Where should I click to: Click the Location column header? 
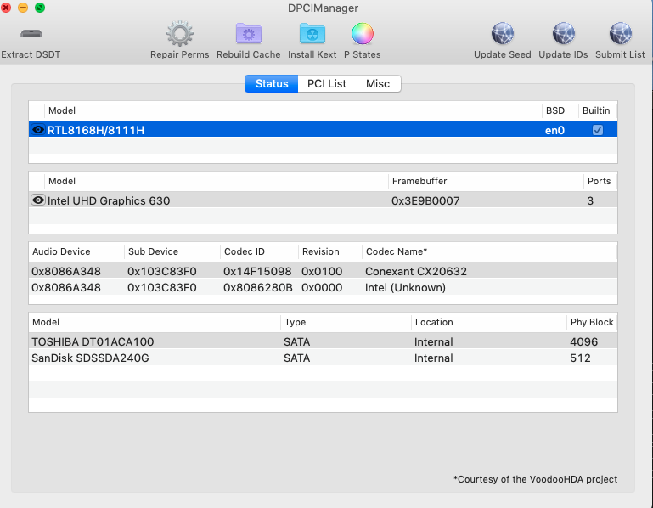(489, 322)
